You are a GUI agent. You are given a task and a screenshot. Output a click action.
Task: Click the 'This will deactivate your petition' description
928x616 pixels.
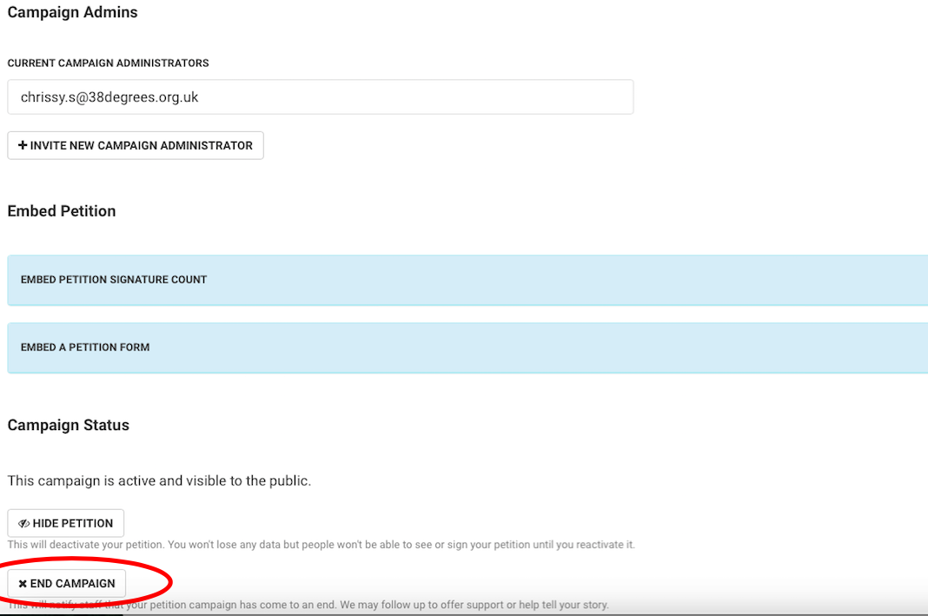[x=321, y=545]
